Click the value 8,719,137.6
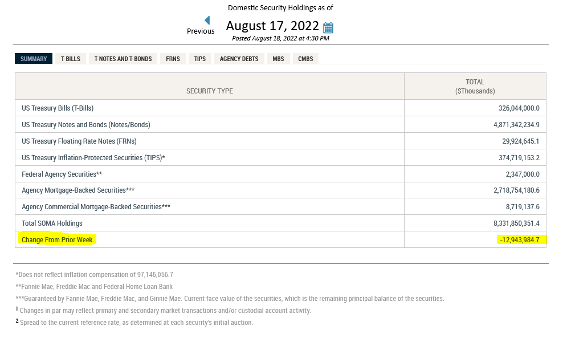 (x=523, y=207)
